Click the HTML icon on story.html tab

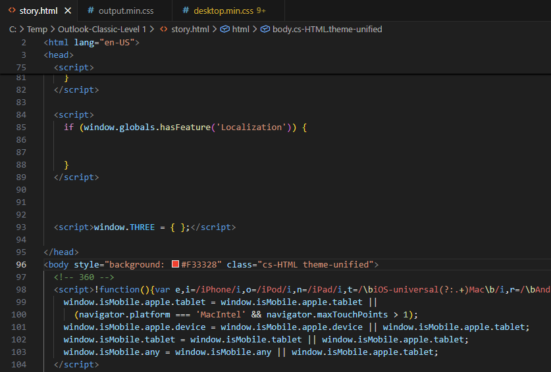click(12, 11)
